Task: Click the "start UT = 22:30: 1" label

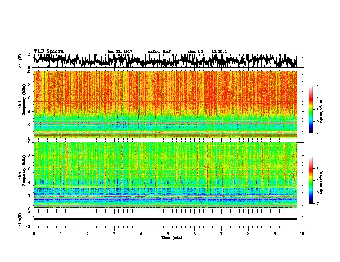Action: point(207,51)
